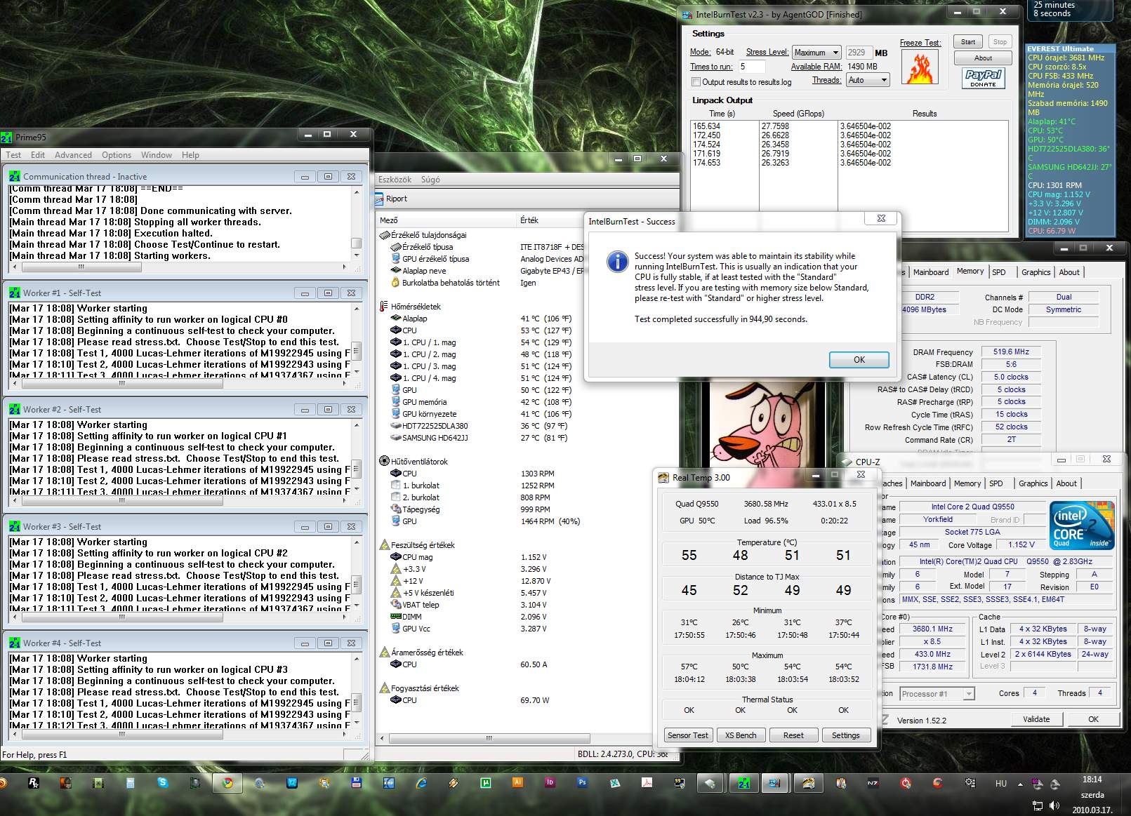
Task: Open Skype from the taskbar
Action: click(x=163, y=783)
